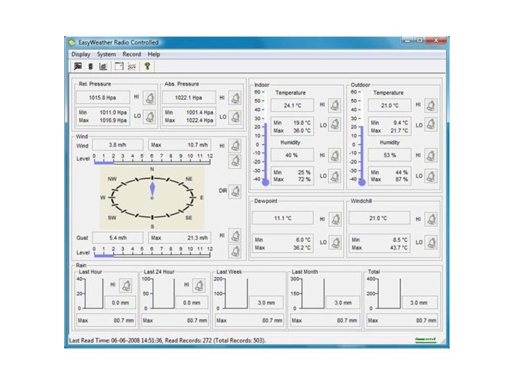The width and height of the screenshot is (514, 385).
Task: Open the Record menu
Action: pyautogui.click(x=132, y=54)
